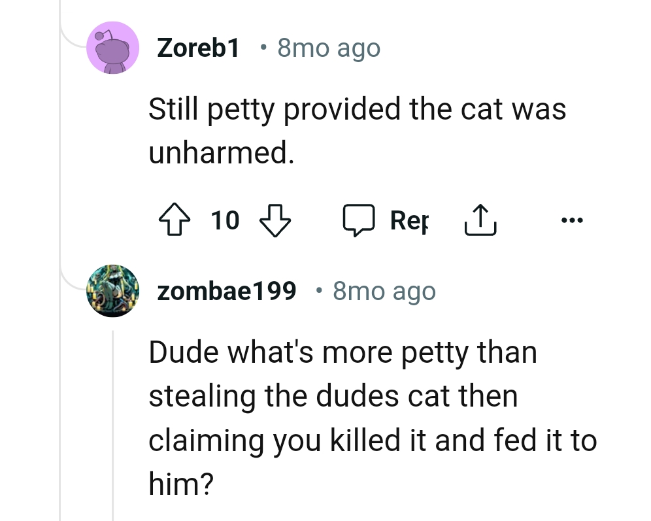Open the three-dot more options menu
The height and width of the screenshot is (521, 651).
(571, 220)
